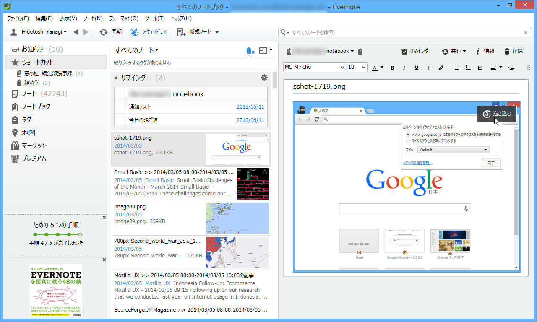Image resolution: width=537 pixels, height=322 pixels.
Task: Open the font color dropdown arrow
Action: pos(382,68)
